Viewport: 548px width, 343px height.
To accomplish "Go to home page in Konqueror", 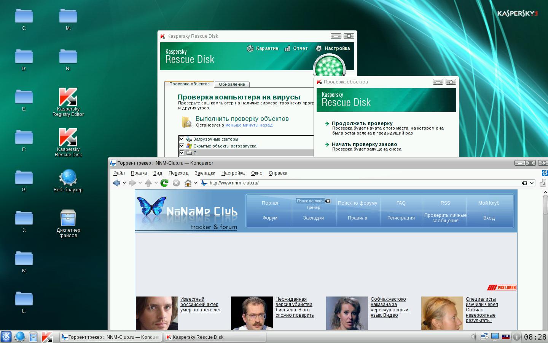I will pos(188,183).
